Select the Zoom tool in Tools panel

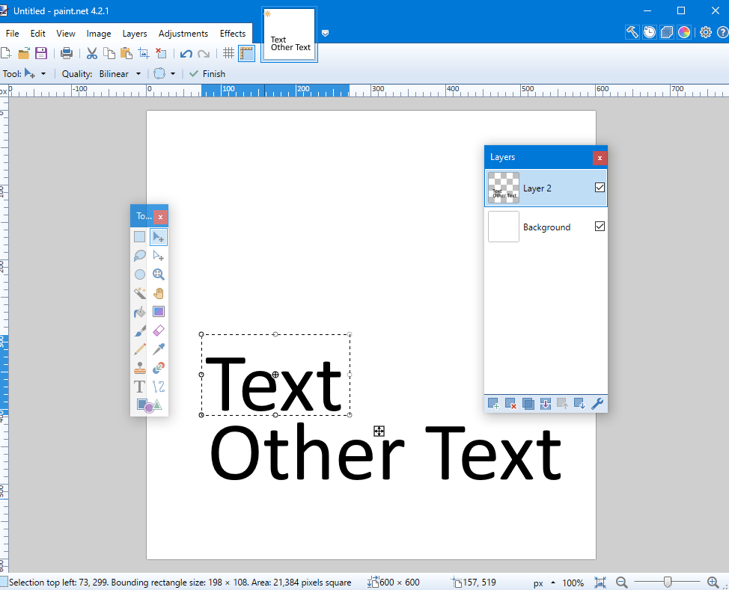click(x=159, y=274)
